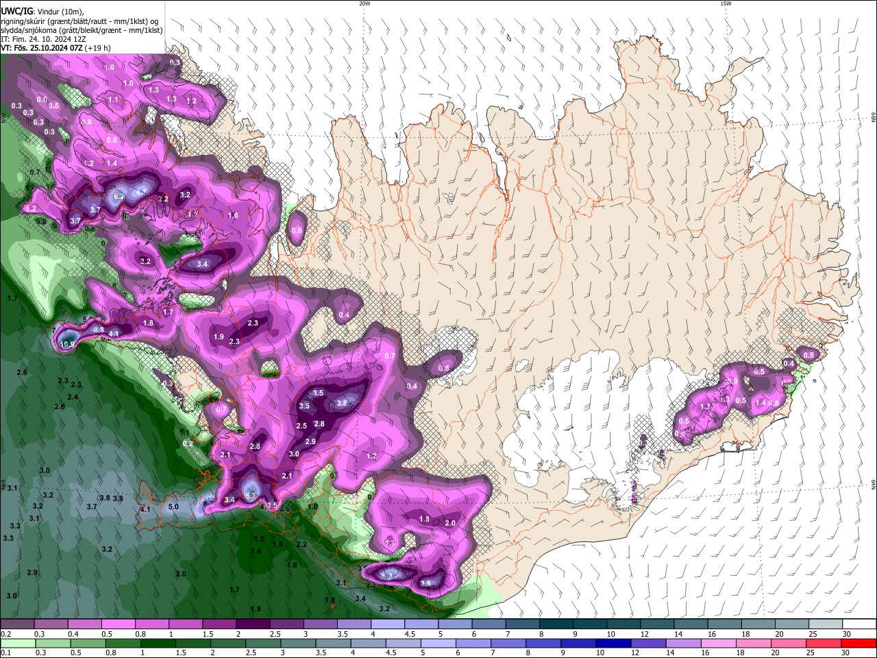This screenshot has width=877, height=658.
Task: Choose upper legend swatch between 3.5 and 4
Action: click(x=353, y=624)
